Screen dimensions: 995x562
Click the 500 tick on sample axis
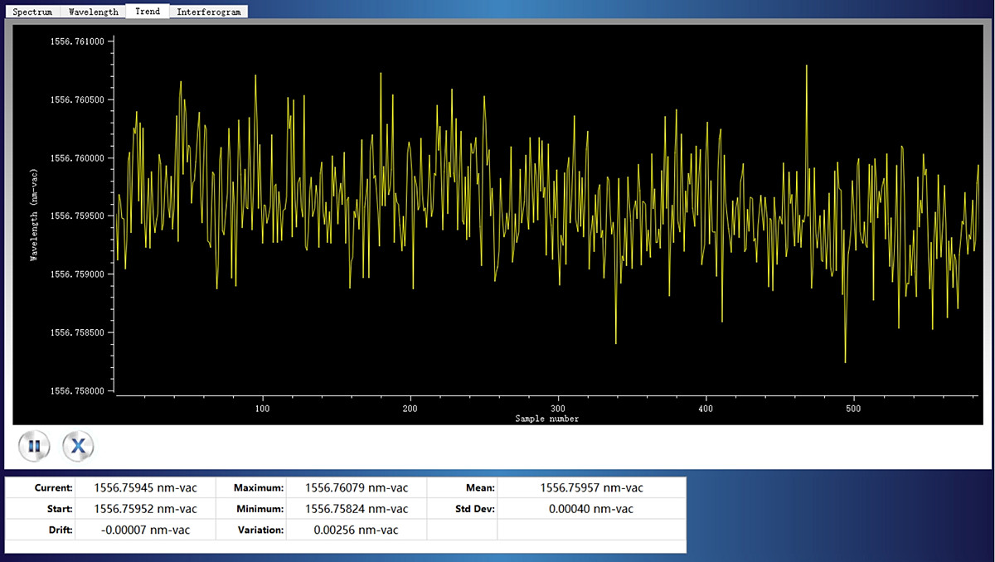pos(854,409)
